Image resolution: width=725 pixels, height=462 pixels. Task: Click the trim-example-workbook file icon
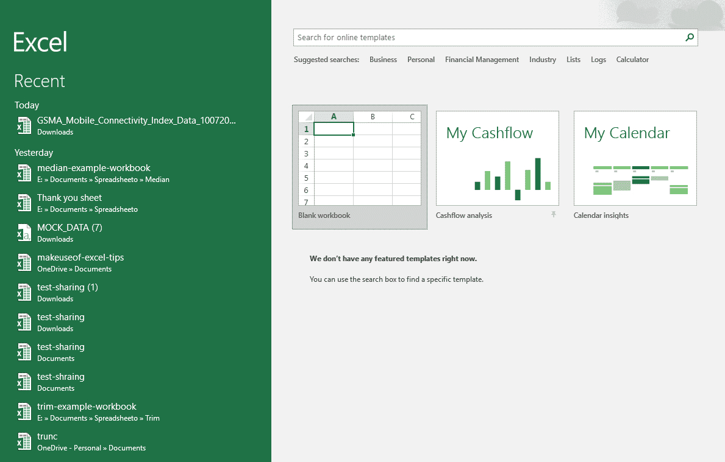[24, 411]
